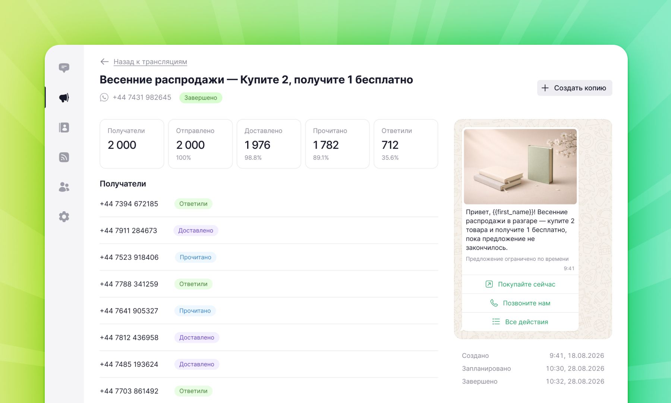Click the 89.1% read percentage

[x=321, y=158]
